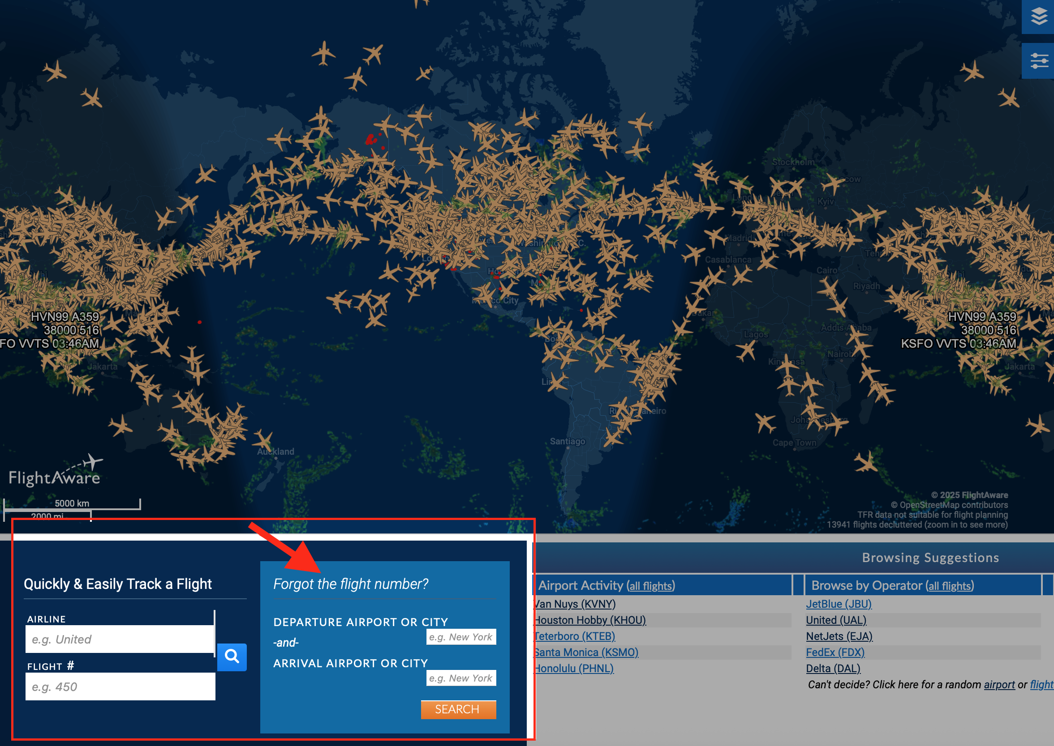Click the Flight # input field
The height and width of the screenshot is (746, 1054).
pos(120,686)
